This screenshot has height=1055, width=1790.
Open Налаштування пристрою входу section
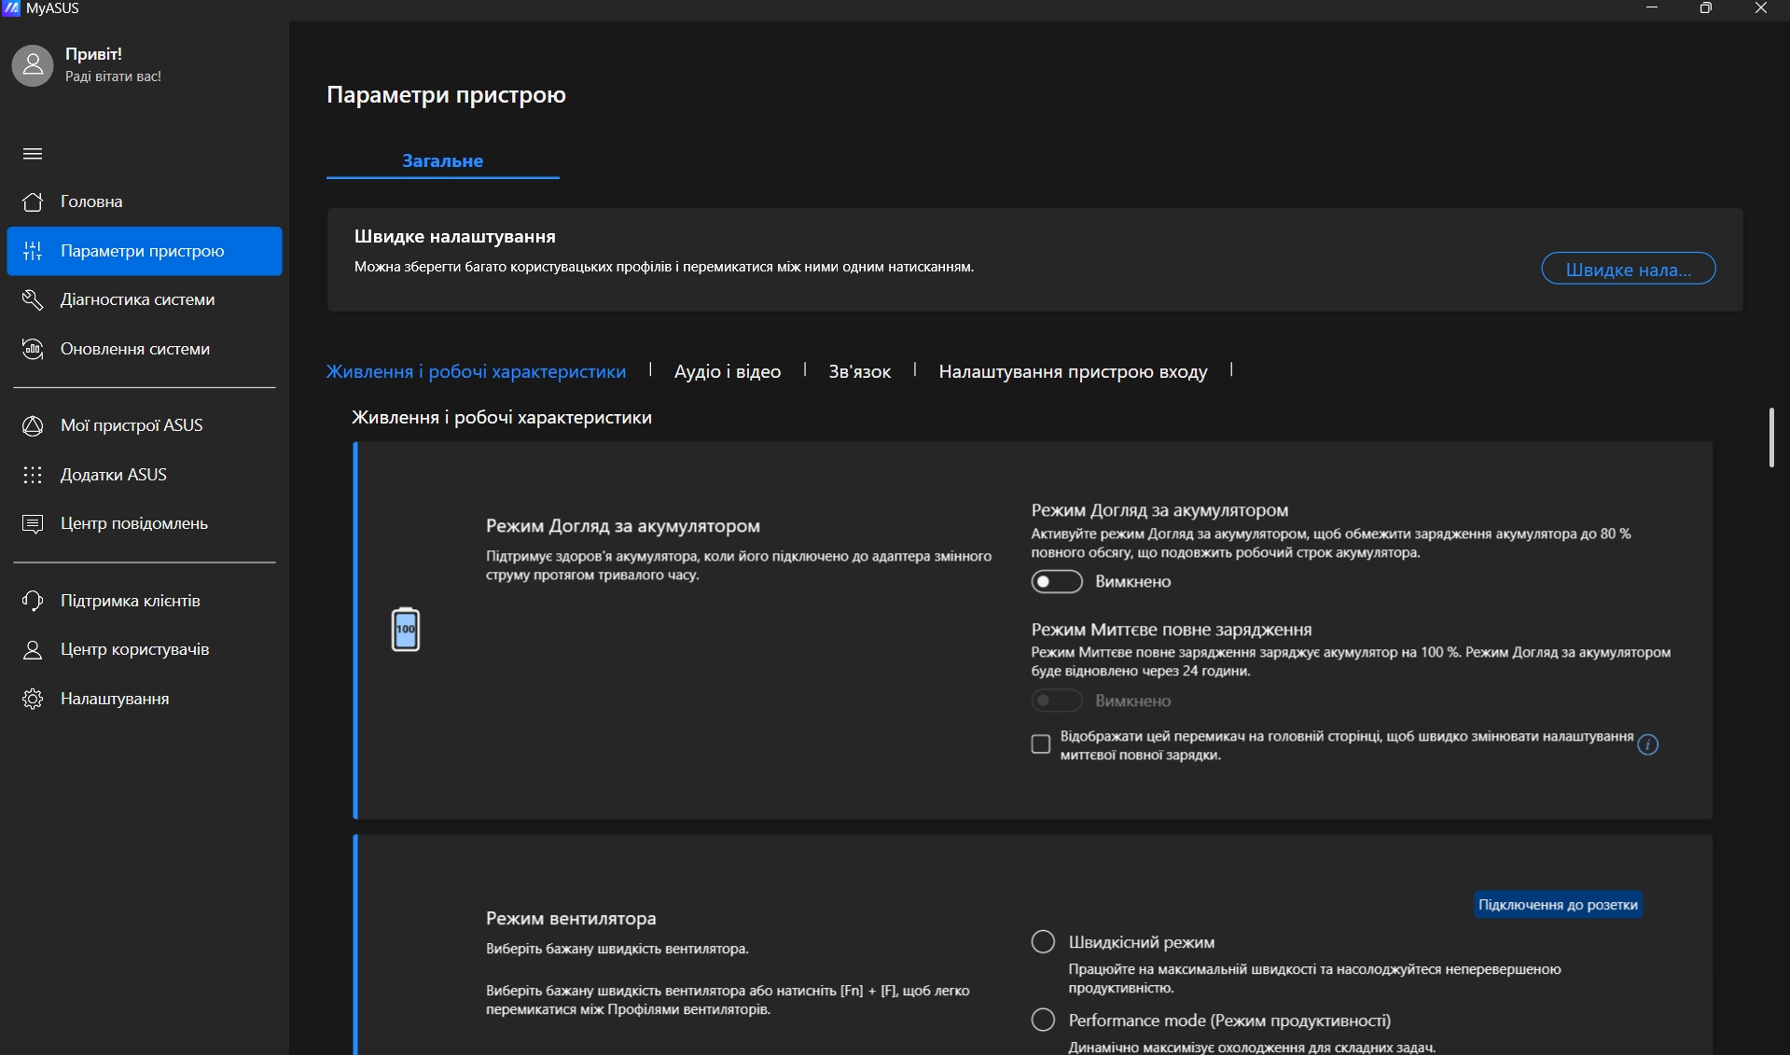(1072, 371)
